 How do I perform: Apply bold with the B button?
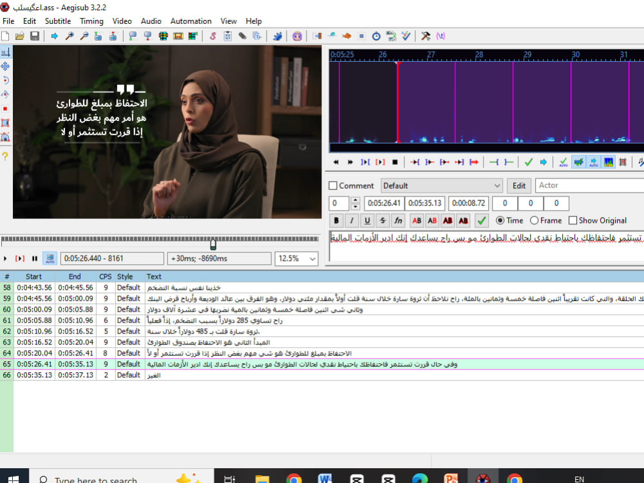[x=336, y=220]
